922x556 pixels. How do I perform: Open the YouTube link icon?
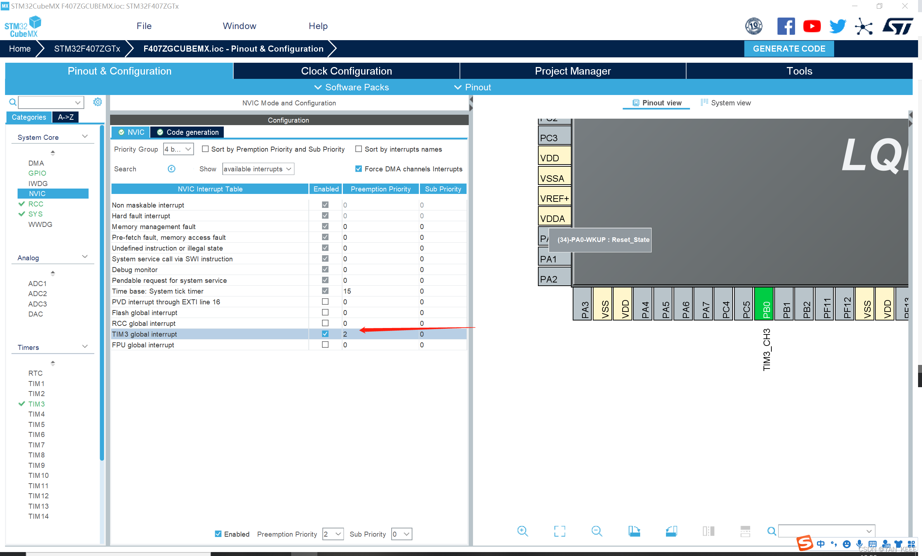tap(812, 26)
